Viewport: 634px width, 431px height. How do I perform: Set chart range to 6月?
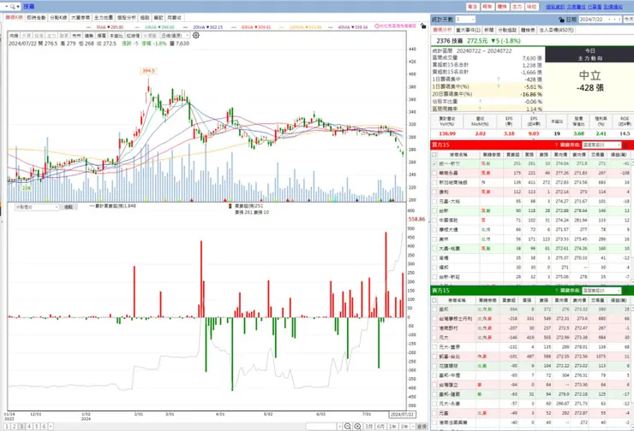(x=380, y=426)
